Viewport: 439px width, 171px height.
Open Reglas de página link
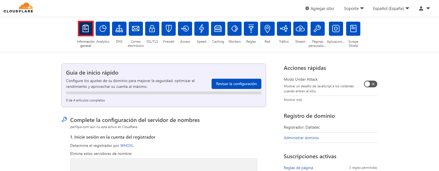tap(298, 168)
